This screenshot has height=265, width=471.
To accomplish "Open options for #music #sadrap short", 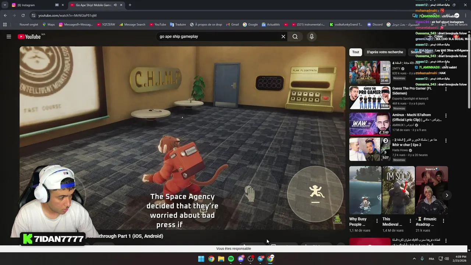I will point(443,221).
